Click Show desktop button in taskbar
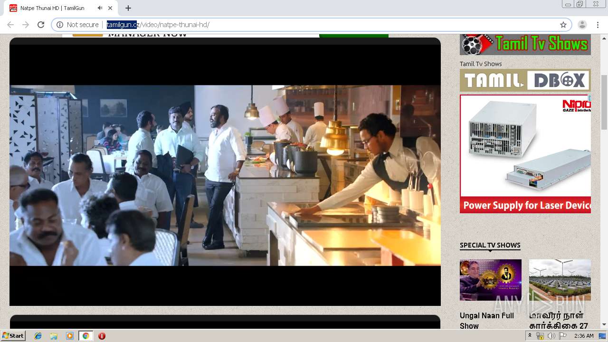Image resolution: width=608 pixels, height=342 pixels. (603, 336)
